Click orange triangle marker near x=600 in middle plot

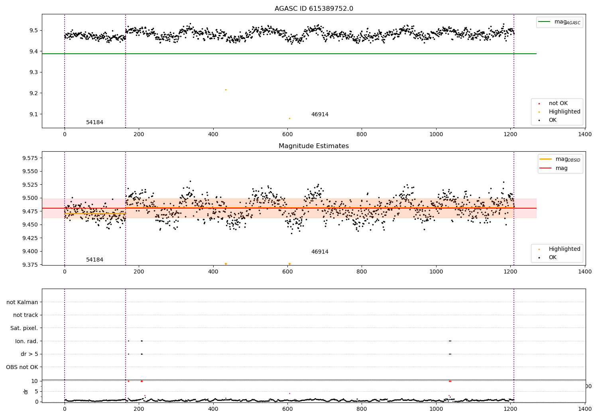289,264
